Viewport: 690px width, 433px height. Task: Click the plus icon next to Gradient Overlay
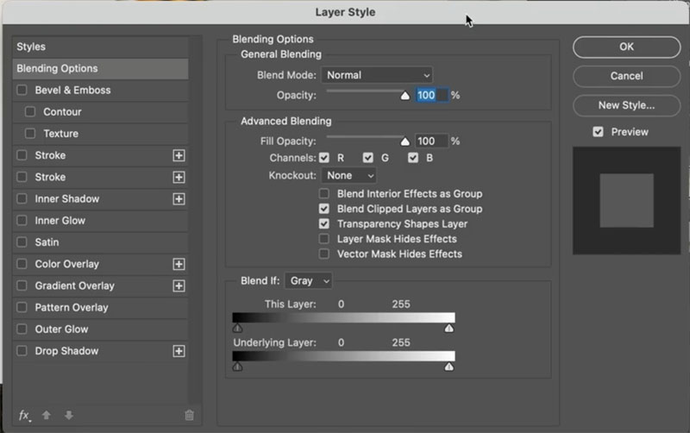tap(179, 286)
